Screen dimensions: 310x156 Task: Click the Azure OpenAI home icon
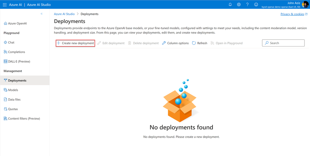5,23
